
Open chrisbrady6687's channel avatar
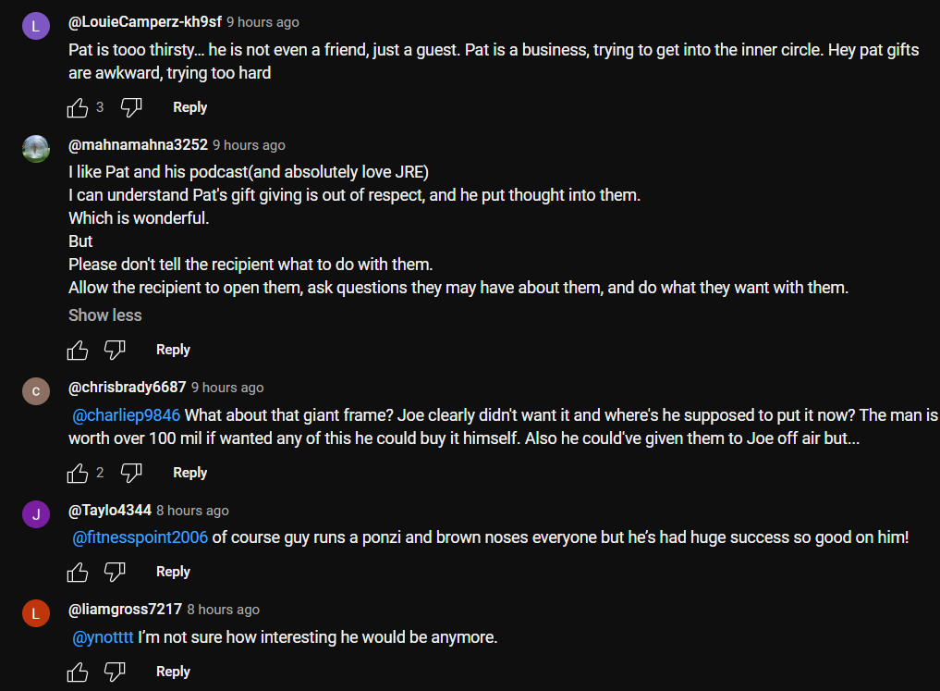(x=36, y=391)
